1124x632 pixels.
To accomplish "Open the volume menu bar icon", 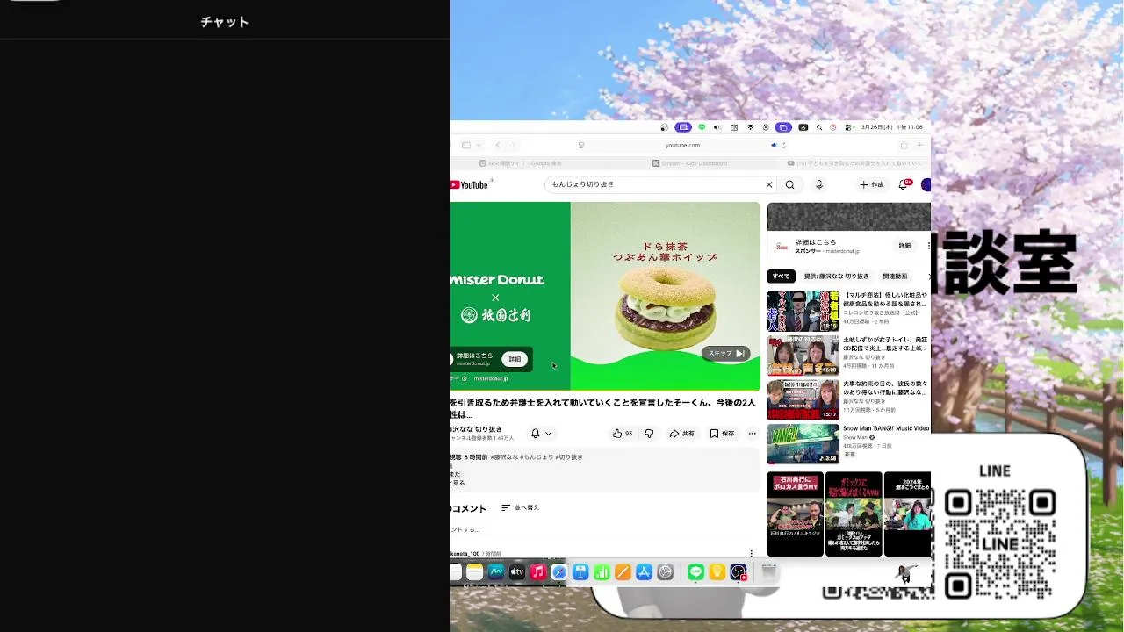I will (717, 127).
